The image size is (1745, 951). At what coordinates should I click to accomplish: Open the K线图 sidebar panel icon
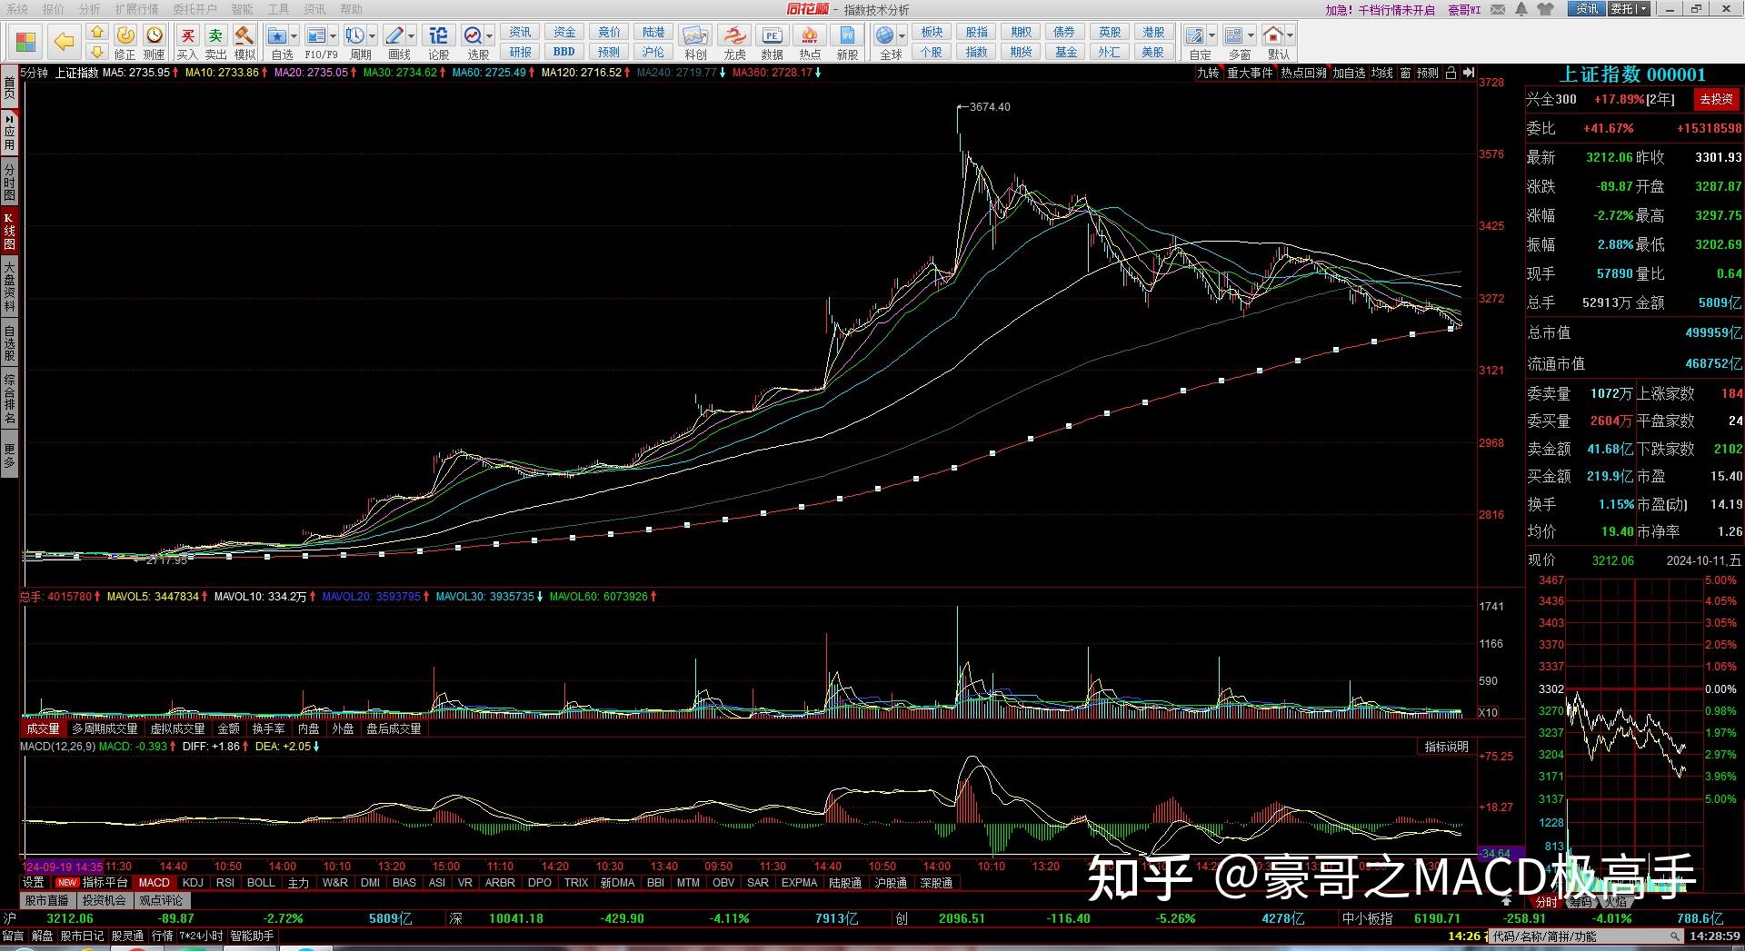click(x=10, y=230)
